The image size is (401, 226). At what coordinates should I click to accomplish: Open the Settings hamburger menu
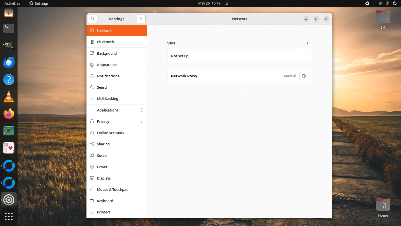coord(141,19)
